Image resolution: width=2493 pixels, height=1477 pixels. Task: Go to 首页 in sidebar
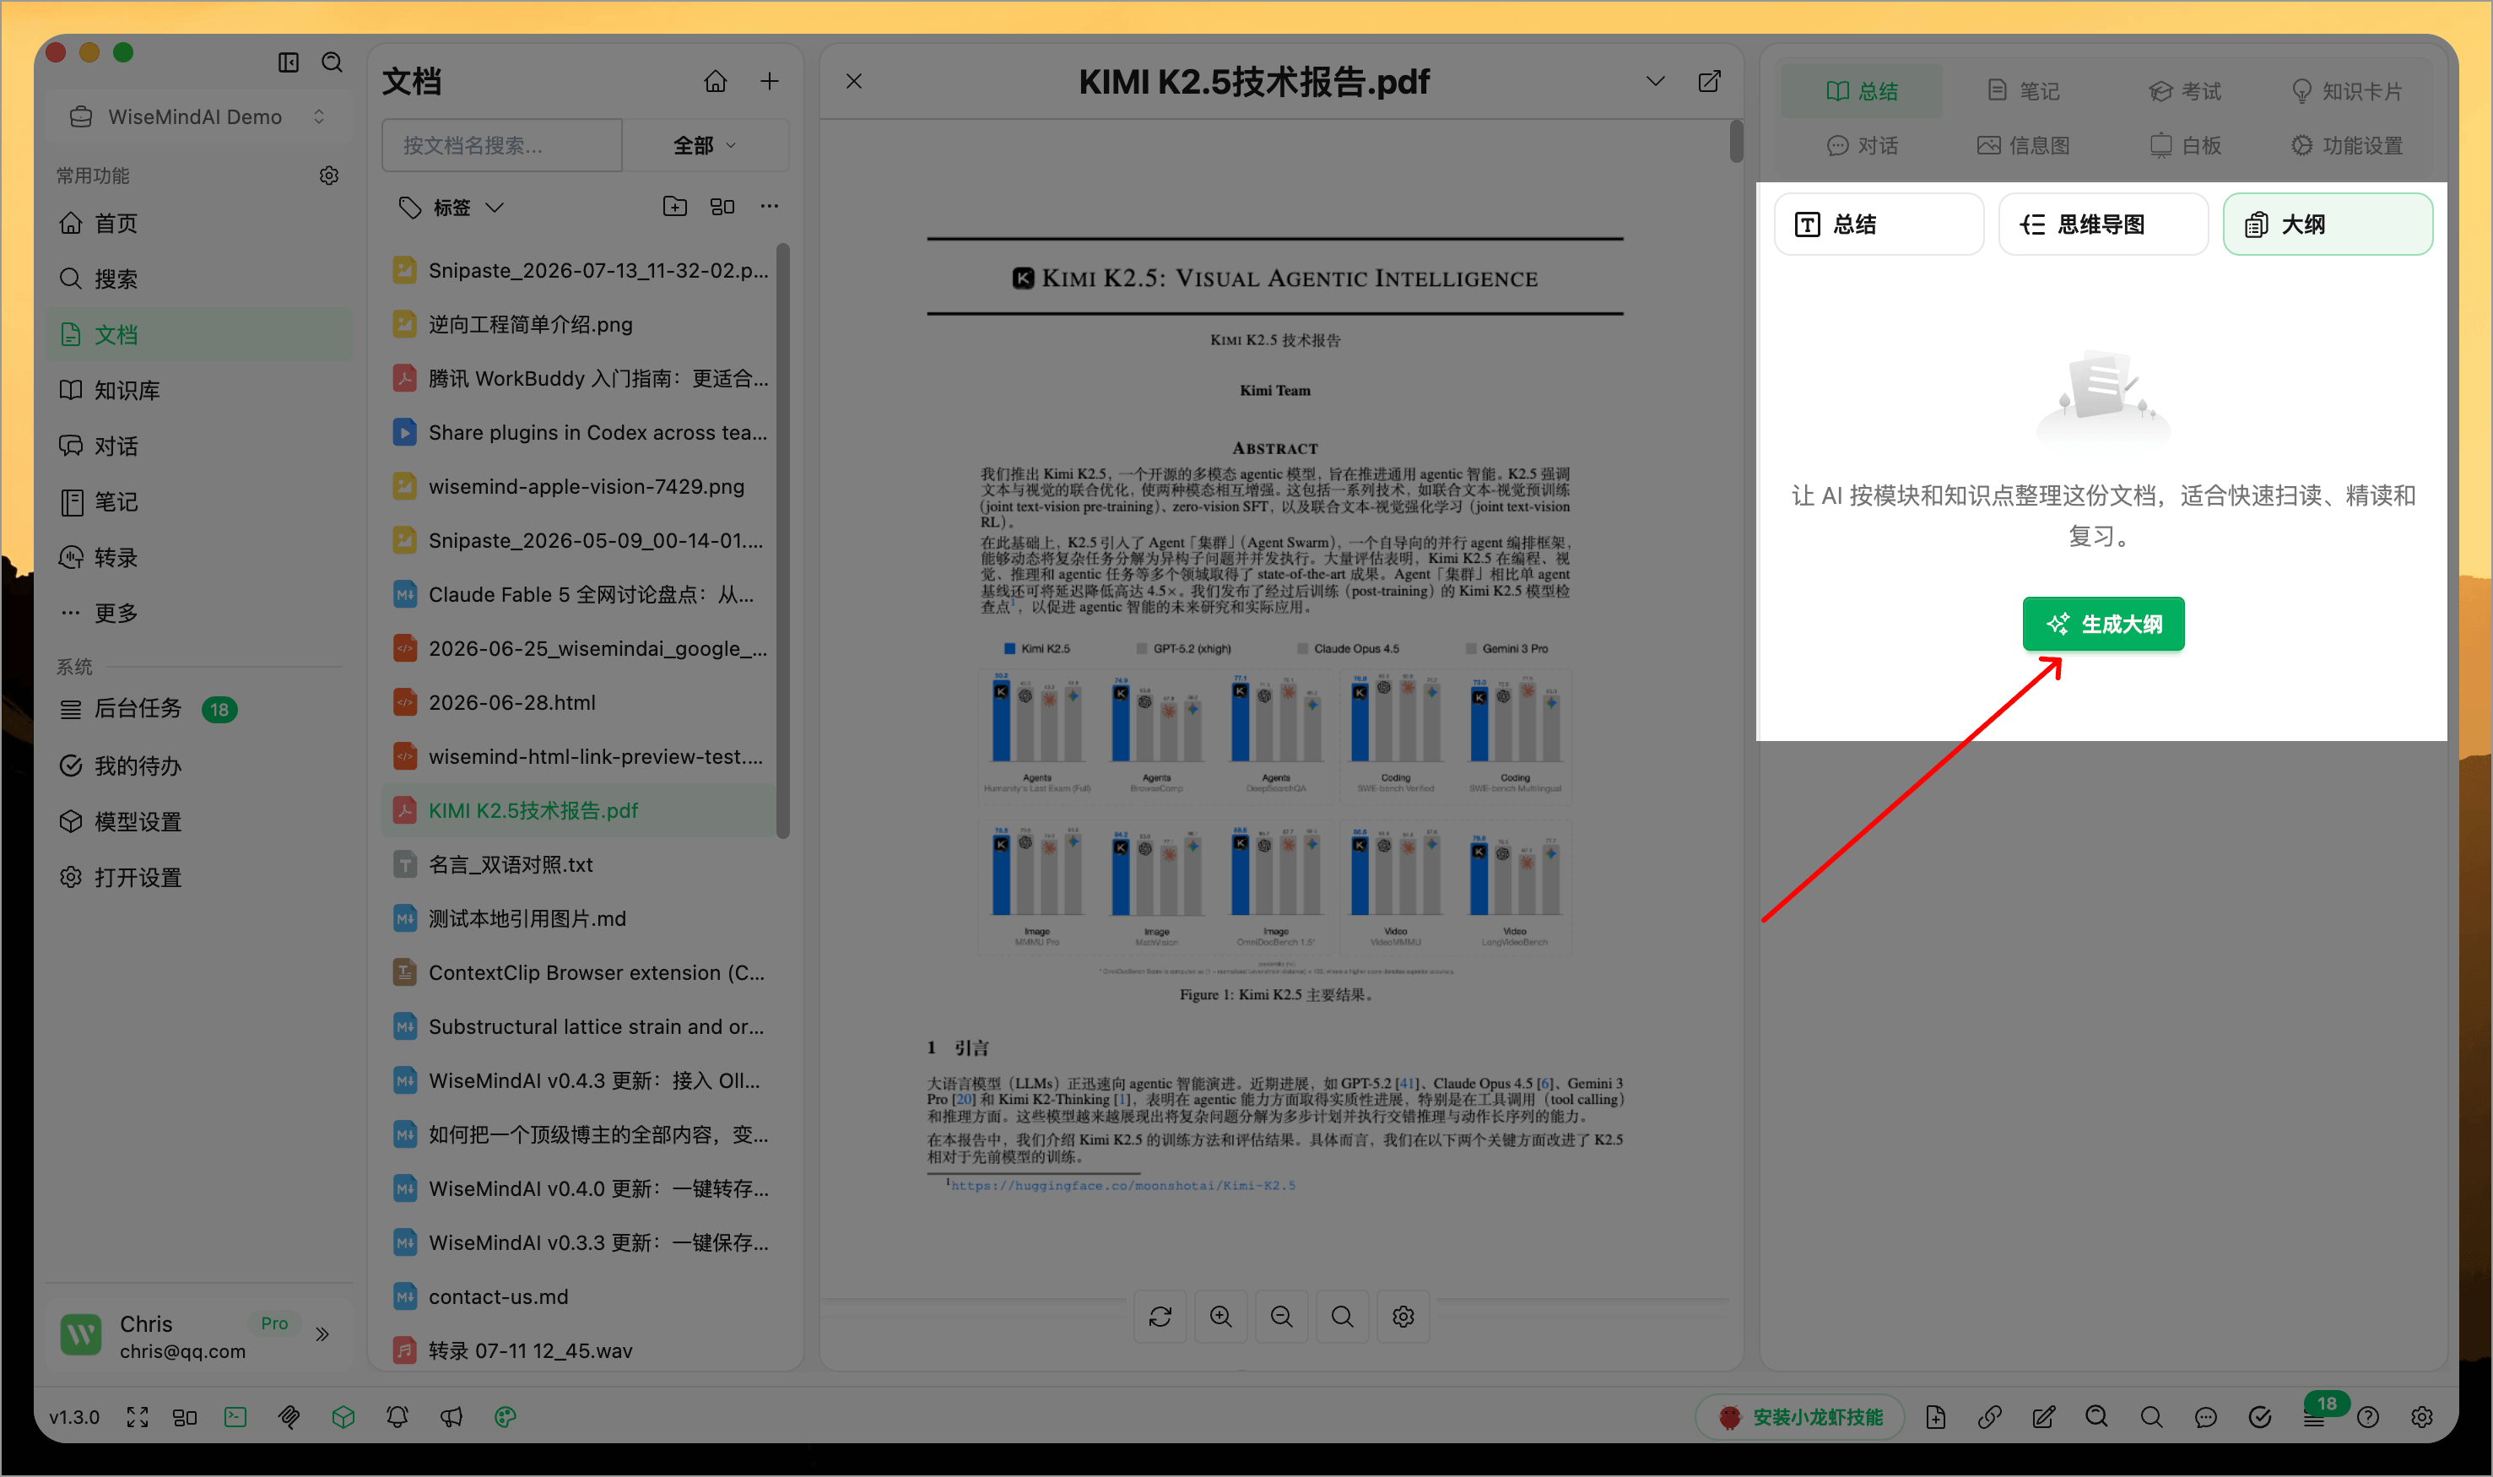pos(199,223)
